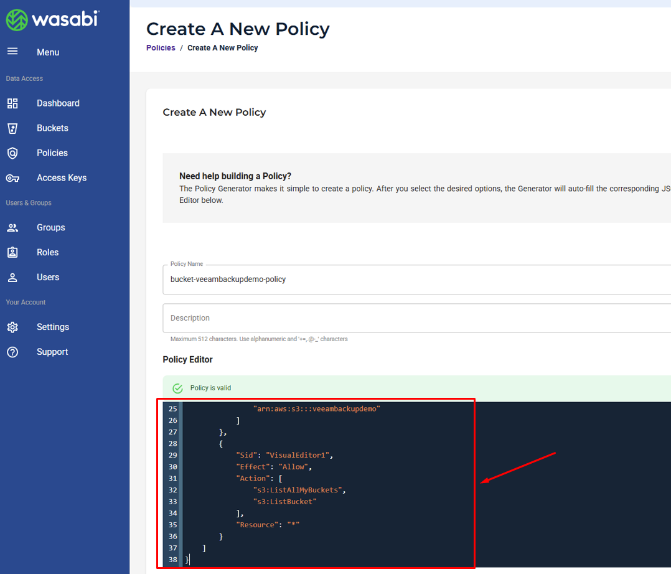
Task: Toggle the hamburger Menu icon
Action: tap(12, 52)
